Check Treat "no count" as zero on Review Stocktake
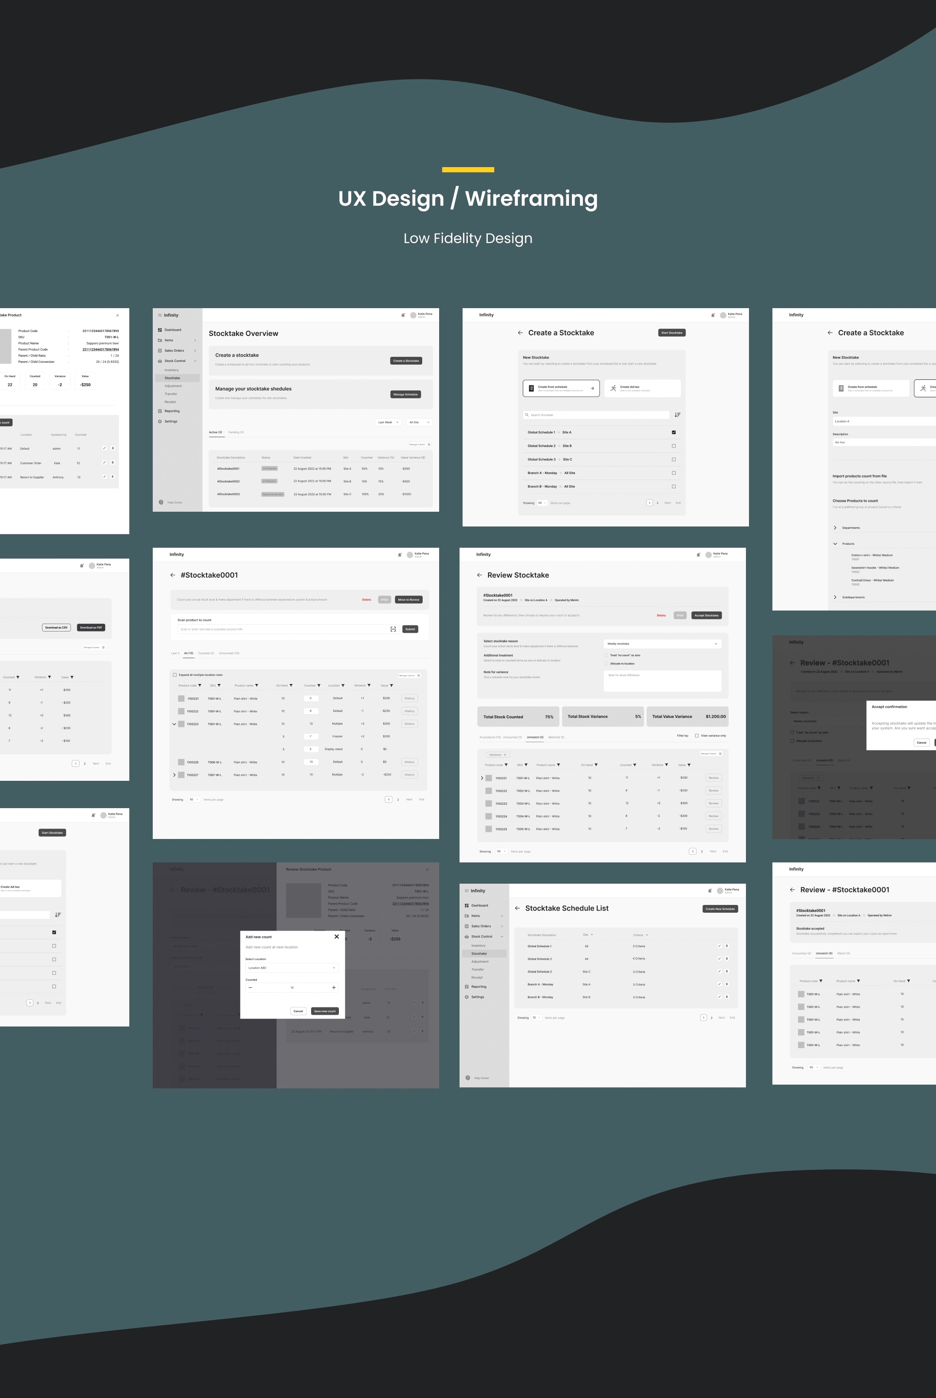The image size is (936, 1398). tap(606, 655)
